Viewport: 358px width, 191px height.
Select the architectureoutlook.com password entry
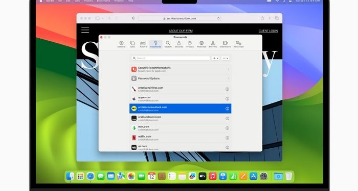tap(181, 108)
